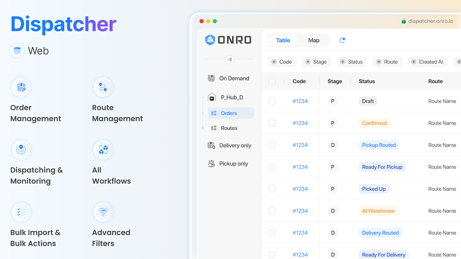Image resolution: width=461 pixels, height=259 pixels.
Task: Click the Draft status badge
Action: pyautogui.click(x=368, y=101)
